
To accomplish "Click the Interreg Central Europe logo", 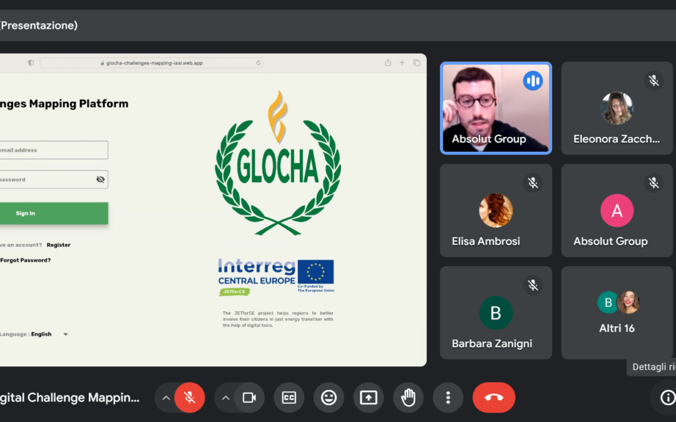I will pyautogui.click(x=276, y=277).
